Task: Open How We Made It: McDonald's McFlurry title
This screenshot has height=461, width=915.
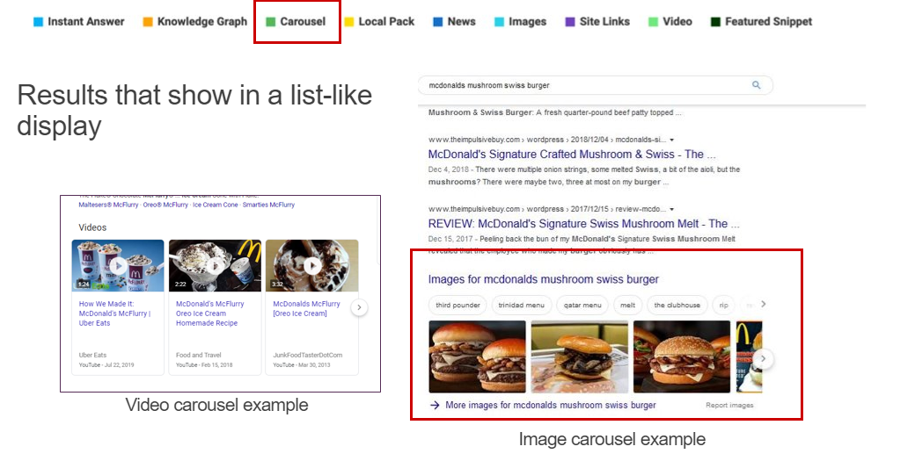Action: (114, 313)
